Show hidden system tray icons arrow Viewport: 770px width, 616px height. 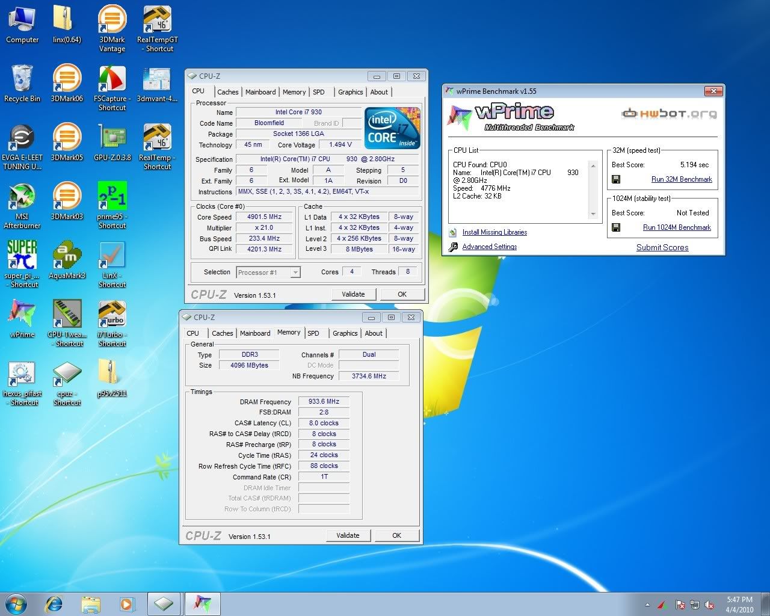(647, 605)
